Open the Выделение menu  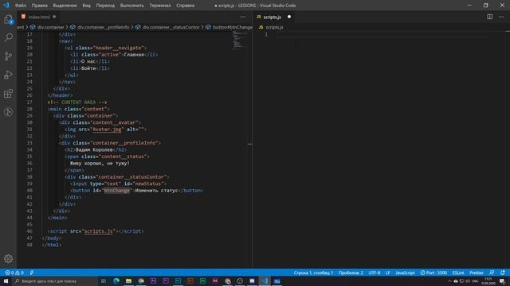[x=65, y=6]
